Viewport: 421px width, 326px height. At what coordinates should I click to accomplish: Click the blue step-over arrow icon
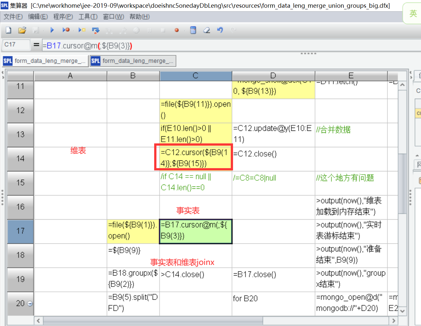pyautogui.click(x=96, y=30)
